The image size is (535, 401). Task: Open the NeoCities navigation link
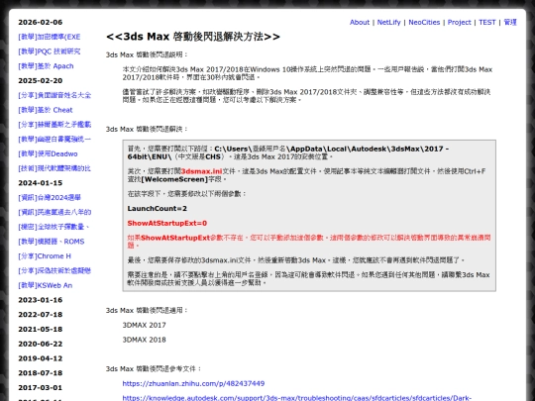click(x=424, y=22)
